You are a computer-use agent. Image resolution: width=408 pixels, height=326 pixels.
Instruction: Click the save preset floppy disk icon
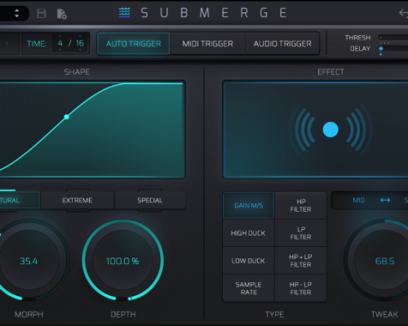[42, 13]
